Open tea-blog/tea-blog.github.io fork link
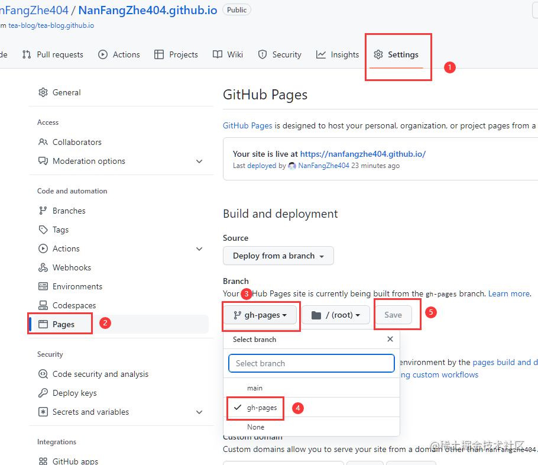Image resolution: width=538 pixels, height=465 pixels. pos(51,25)
